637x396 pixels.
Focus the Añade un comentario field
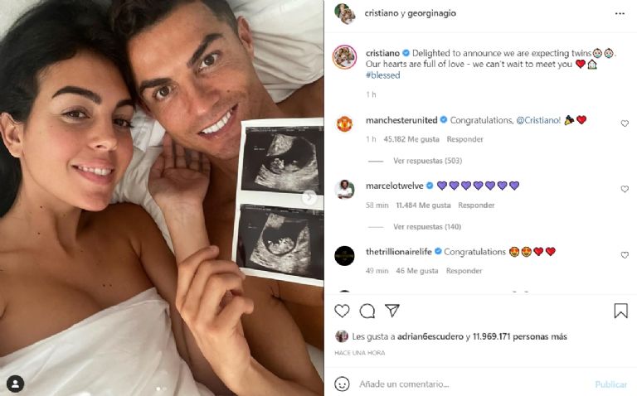(x=471, y=384)
